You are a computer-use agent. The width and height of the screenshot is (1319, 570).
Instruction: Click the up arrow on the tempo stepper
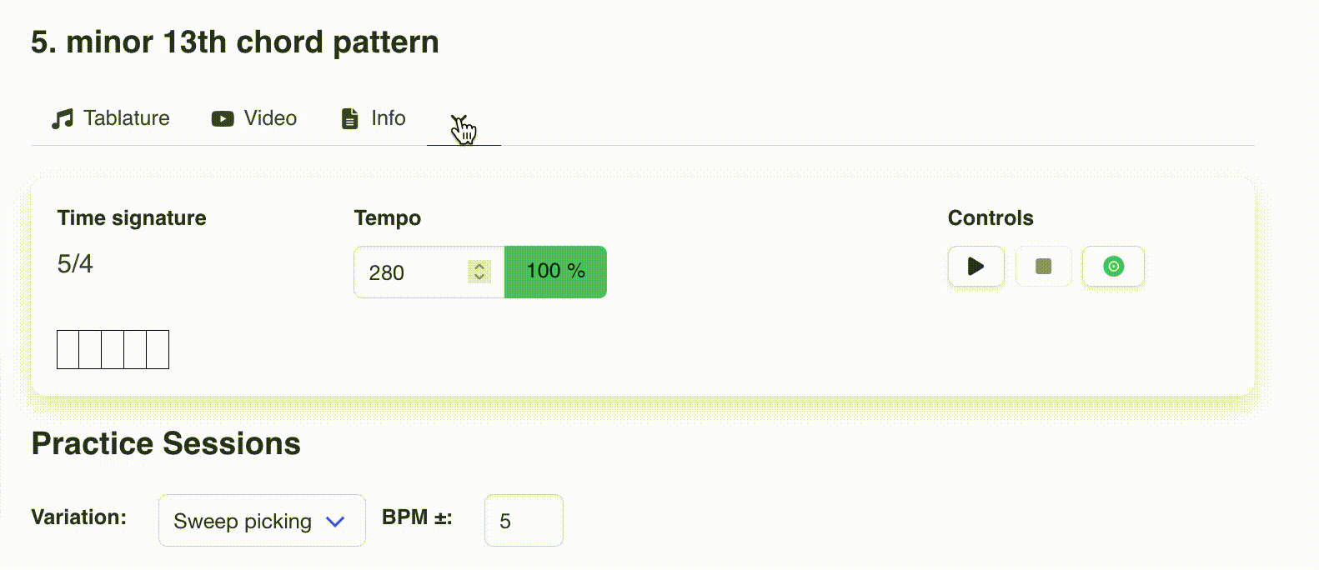478,265
